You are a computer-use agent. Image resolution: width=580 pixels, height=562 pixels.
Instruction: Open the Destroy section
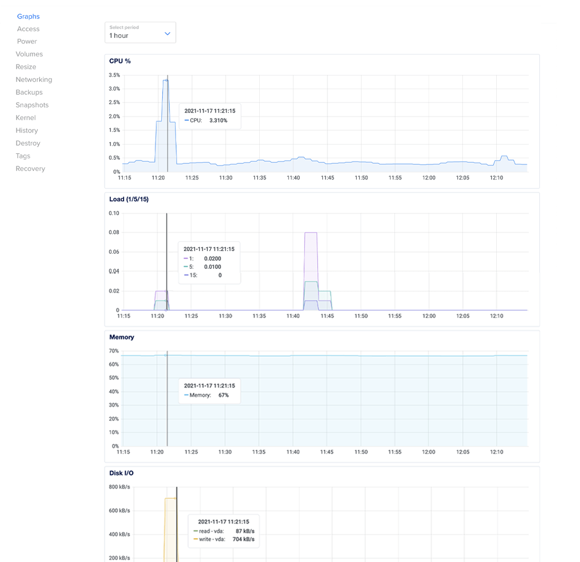(x=28, y=143)
